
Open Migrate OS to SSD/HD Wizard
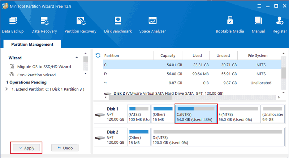pyautogui.click(x=44, y=67)
